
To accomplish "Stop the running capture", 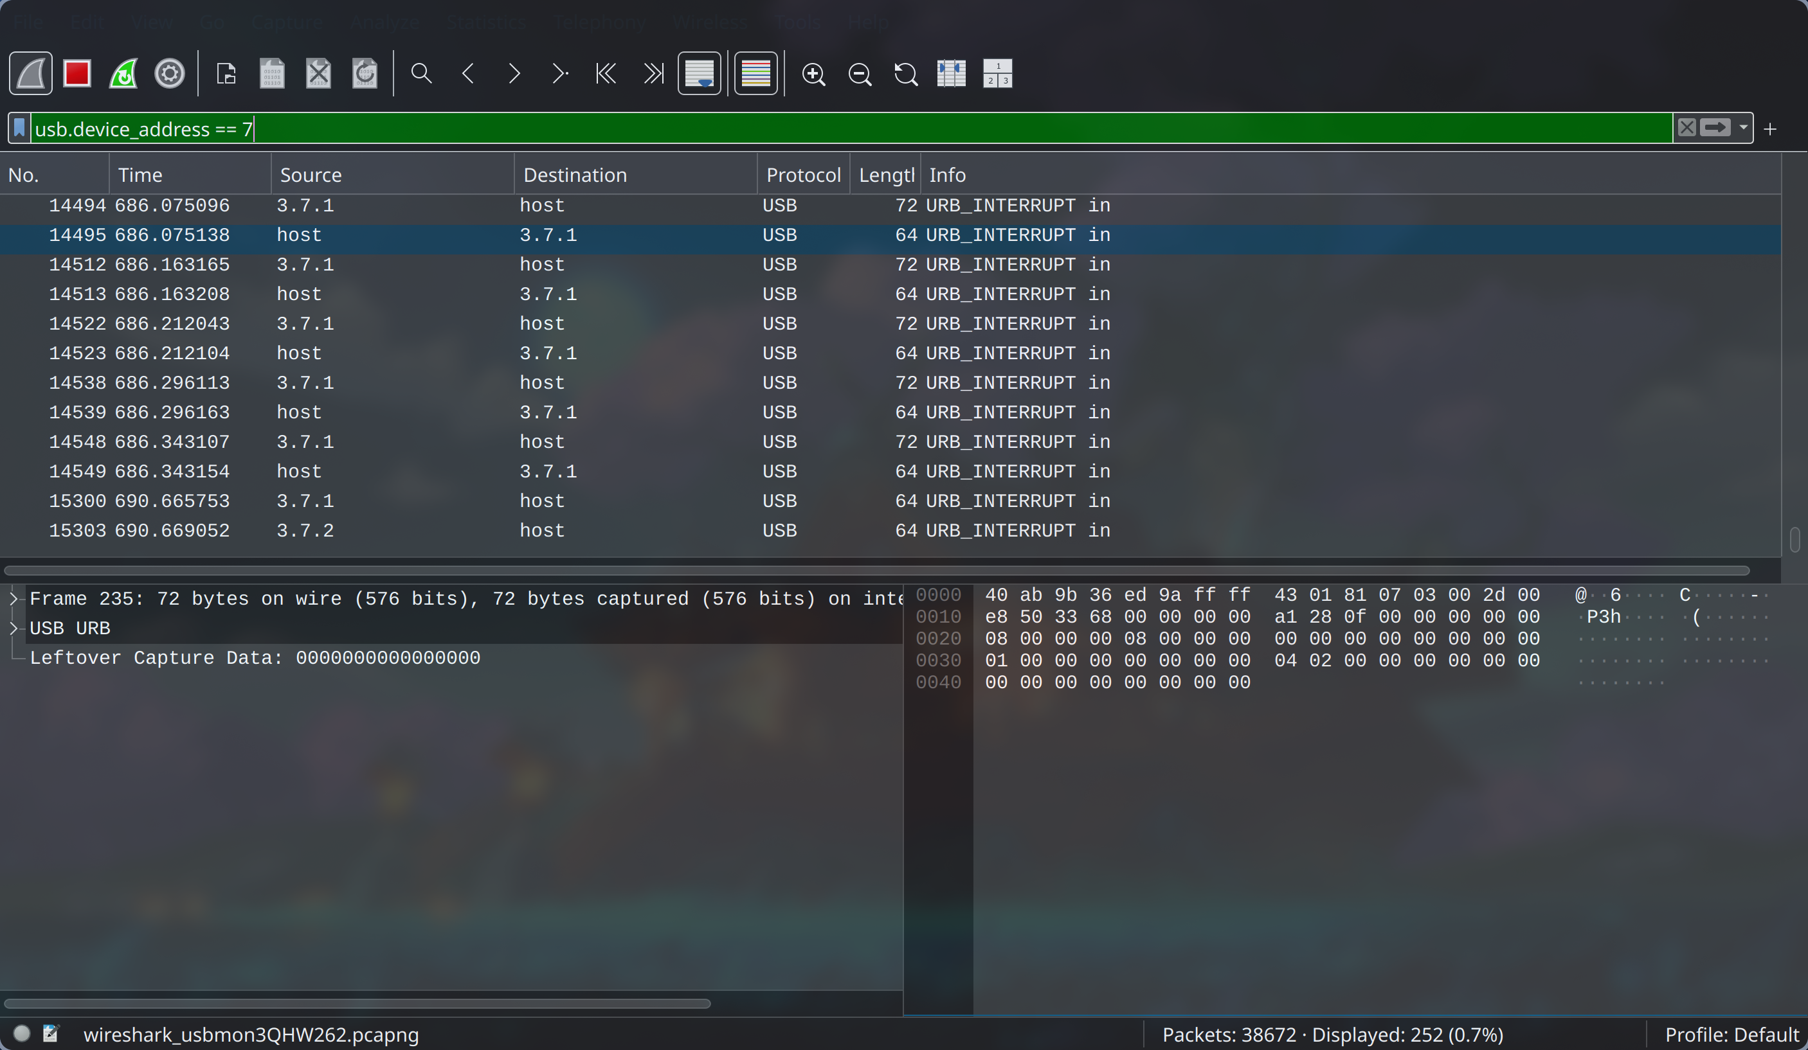I will [x=77, y=73].
